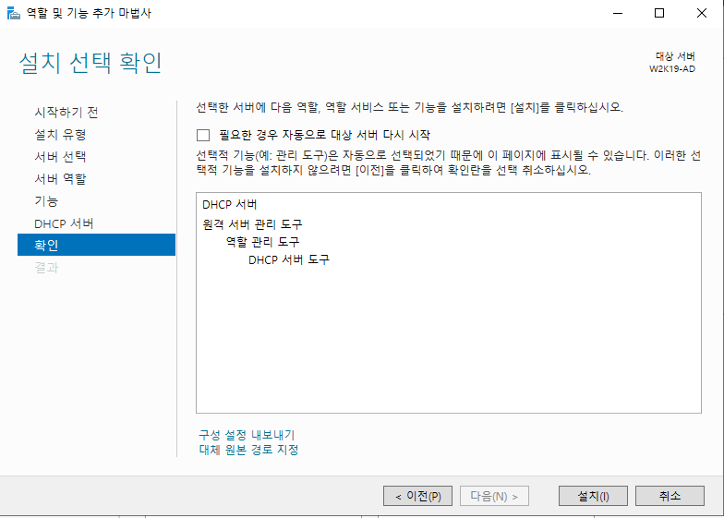Click the 역할 관리 도구 list entry

(x=262, y=242)
